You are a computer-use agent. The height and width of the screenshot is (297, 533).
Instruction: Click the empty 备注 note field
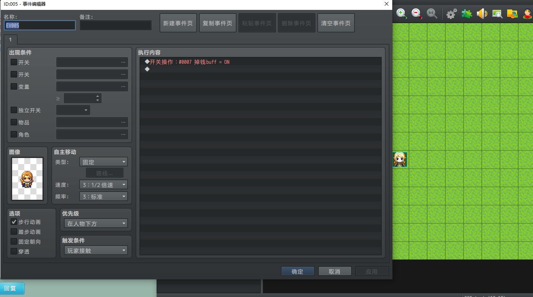click(x=116, y=25)
